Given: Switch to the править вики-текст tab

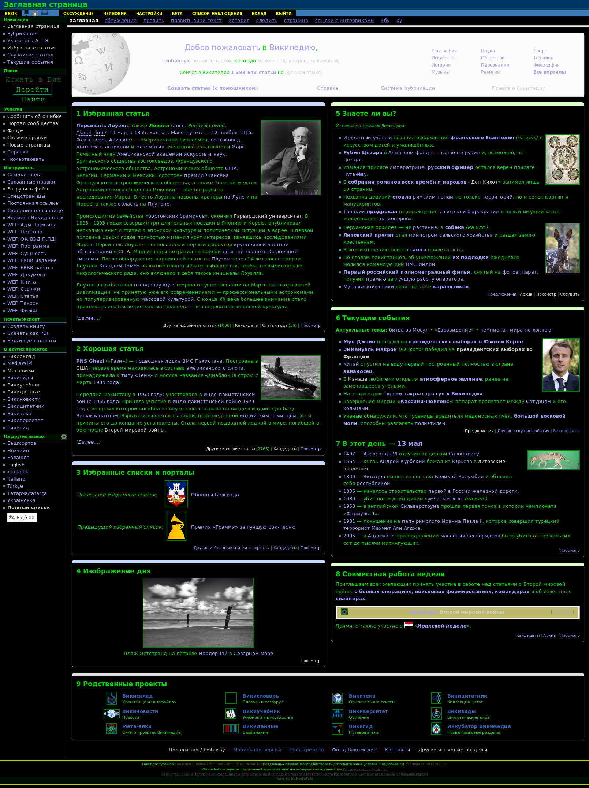Looking at the screenshot, I should tap(196, 21).
